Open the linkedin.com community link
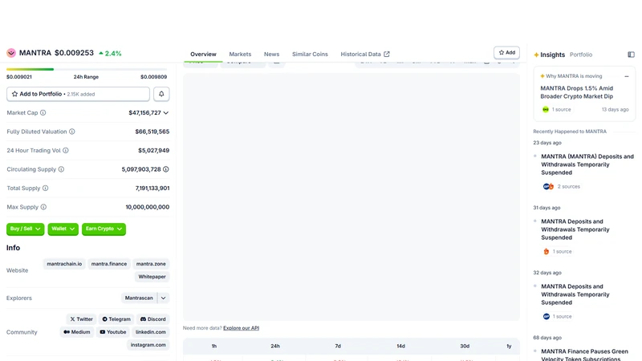This screenshot has width=642, height=361. point(151,332)
